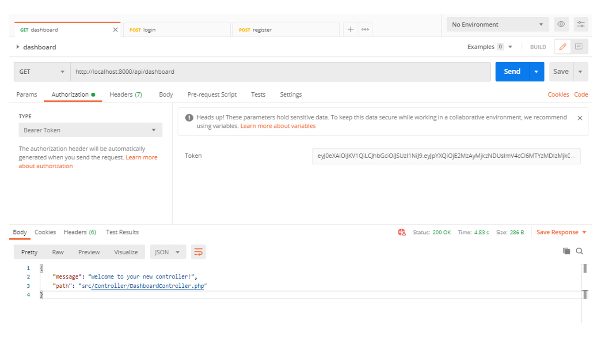Copy the response body using the copy icon
This screenshot has width=601, height=339.
point(567,251)
